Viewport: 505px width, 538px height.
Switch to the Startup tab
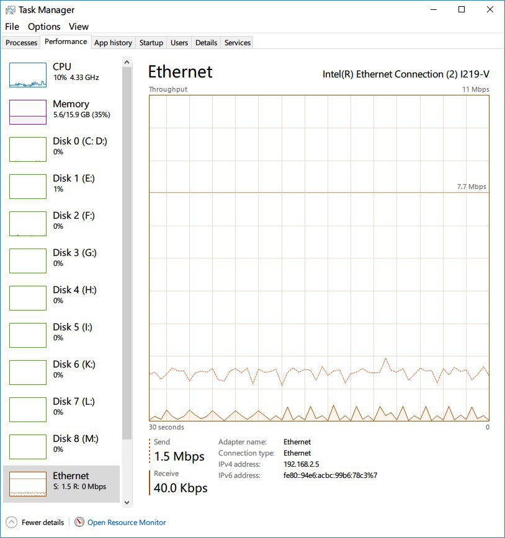151,43
